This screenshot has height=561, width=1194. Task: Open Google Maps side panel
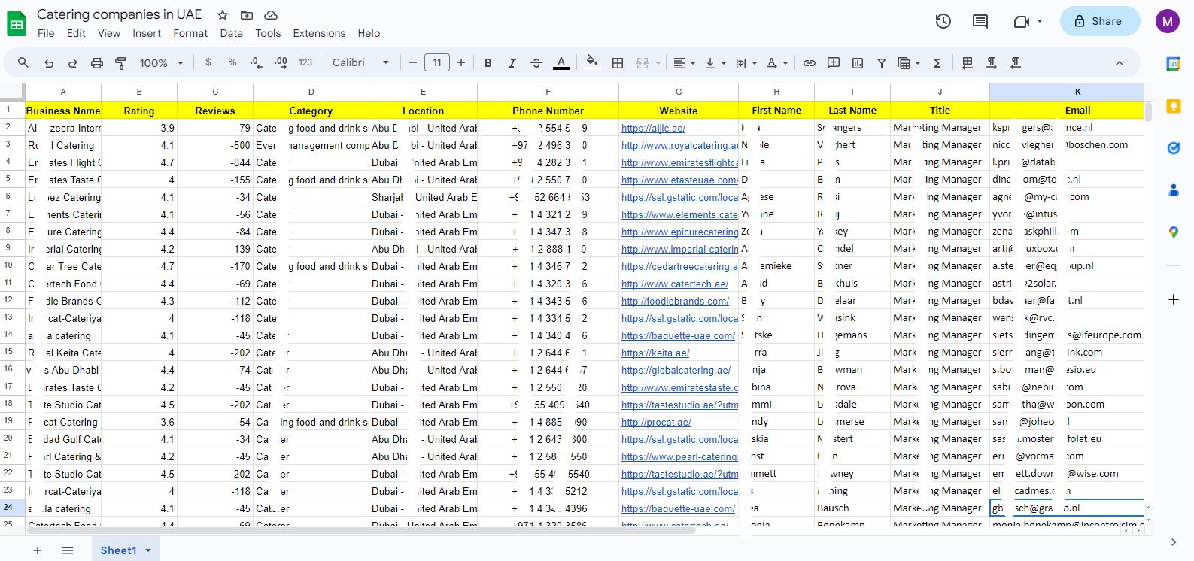pyautogui.click(x=1174, y=232)
